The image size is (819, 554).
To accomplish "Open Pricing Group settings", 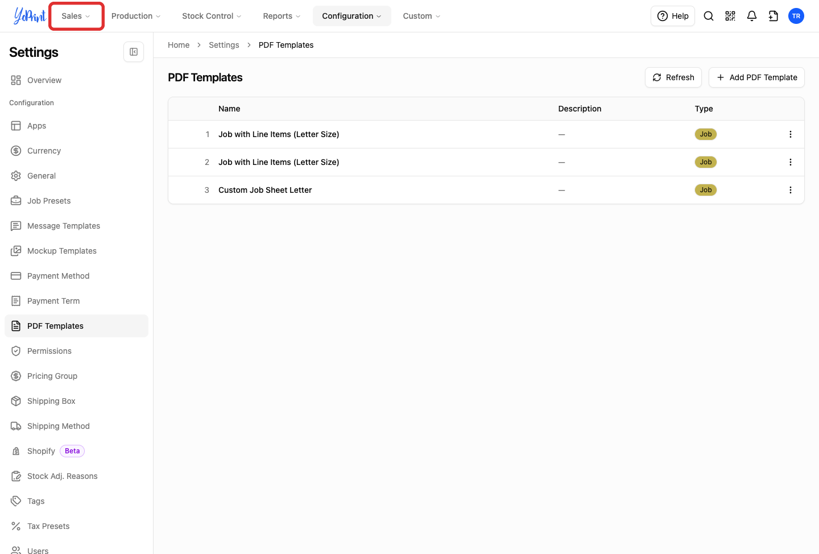I will [76, 376].
